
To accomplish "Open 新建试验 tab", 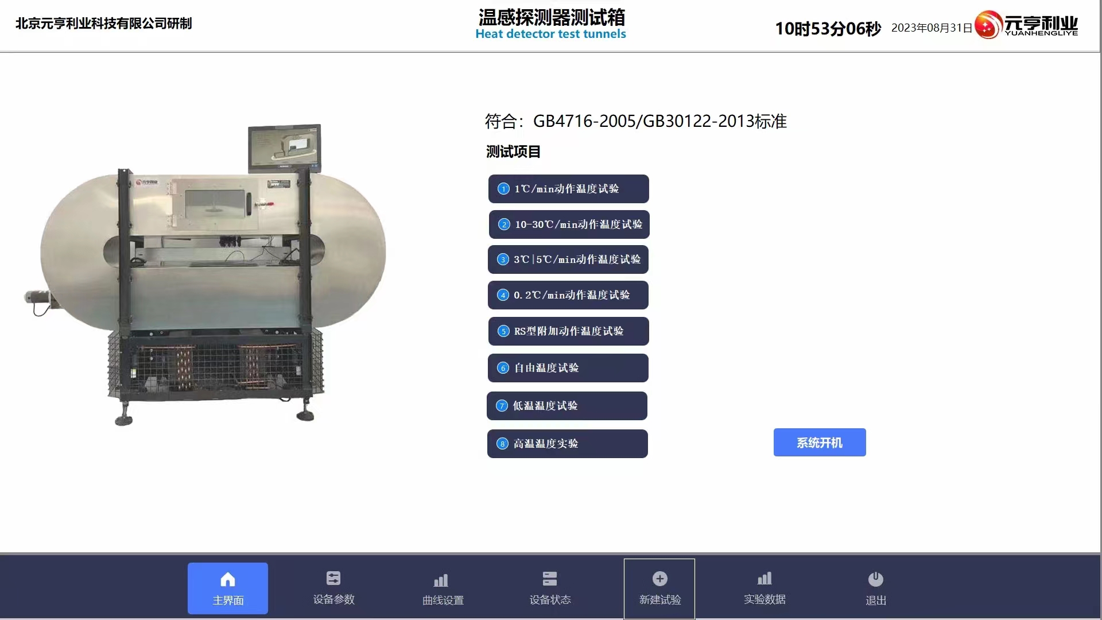I will pyautogui.click(x=659, y=588).
